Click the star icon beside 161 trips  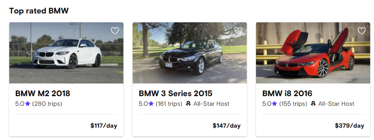151,103
